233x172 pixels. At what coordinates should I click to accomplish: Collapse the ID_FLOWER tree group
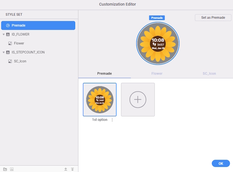point(4,34)
